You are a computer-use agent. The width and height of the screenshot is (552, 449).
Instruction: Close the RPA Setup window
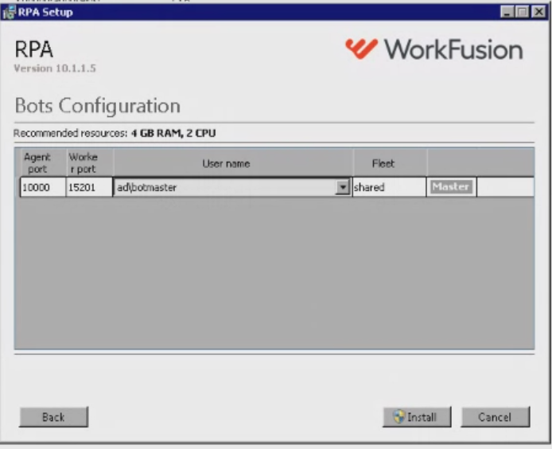539,12
